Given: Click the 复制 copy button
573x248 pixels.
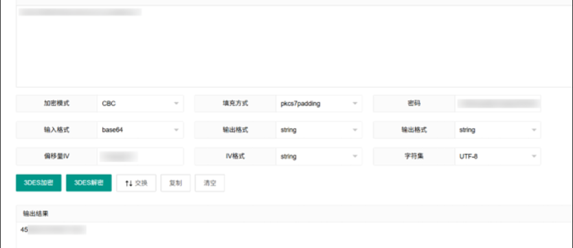Looking at the screenshot, I should (x=175, y=183).
